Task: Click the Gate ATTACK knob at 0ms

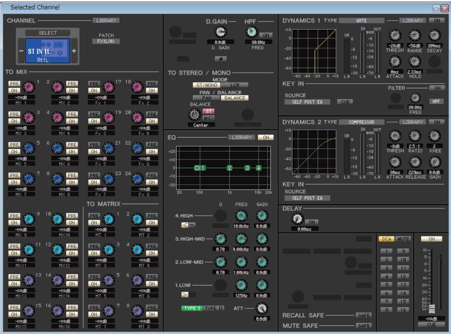Action: coord(395,61)
